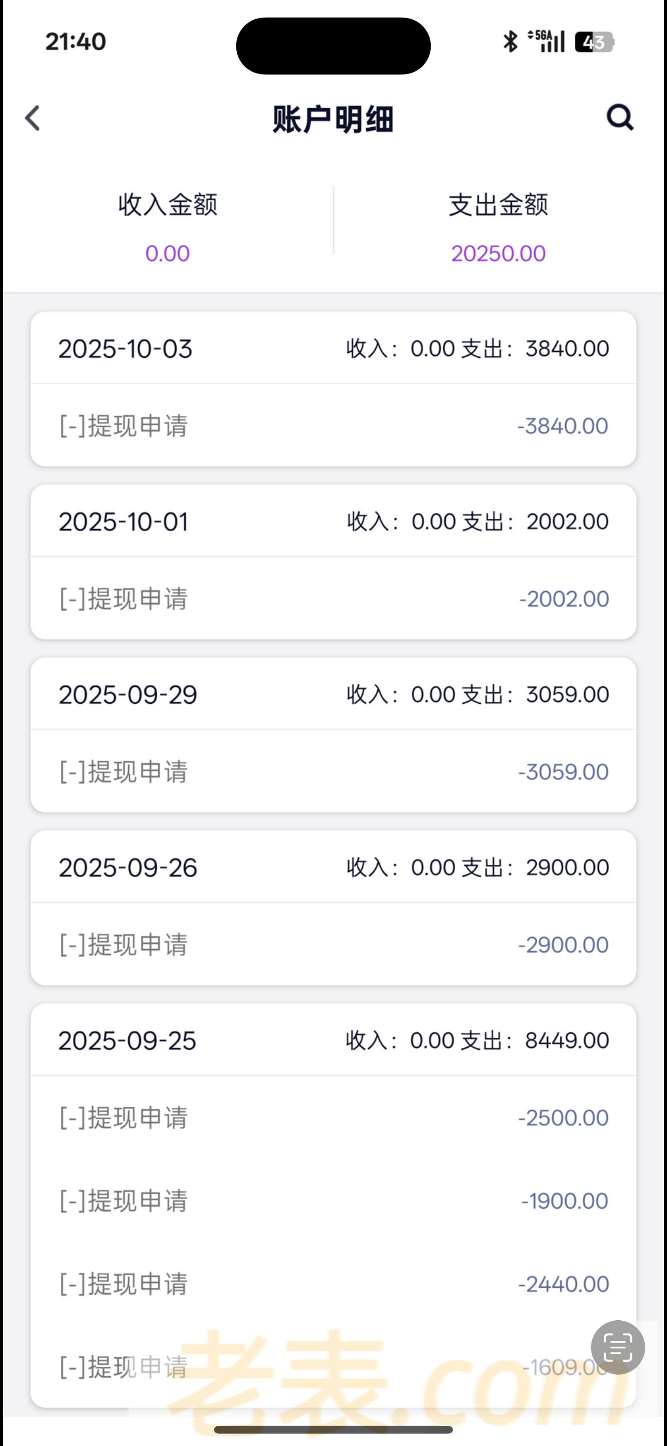Image resolution: width=667 pixels, height=1446 pixels.
Task: Select the -1900.00 提现申请 row
Action: 333,1201
